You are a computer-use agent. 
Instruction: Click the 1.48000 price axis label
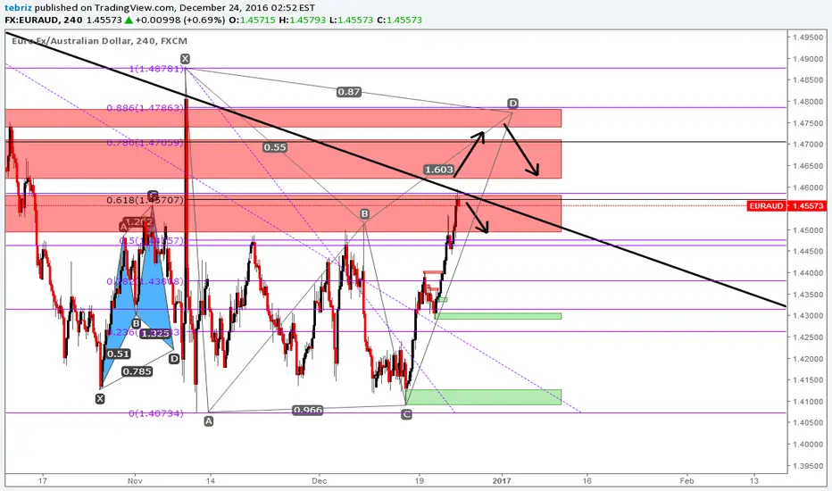(808, 102)
